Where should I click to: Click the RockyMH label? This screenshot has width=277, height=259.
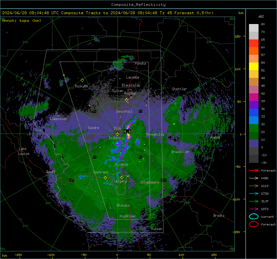click(81, 86)
